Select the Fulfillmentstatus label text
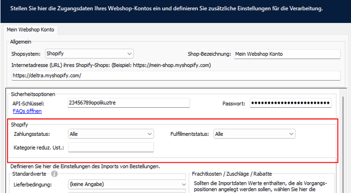 pos(190,134)
